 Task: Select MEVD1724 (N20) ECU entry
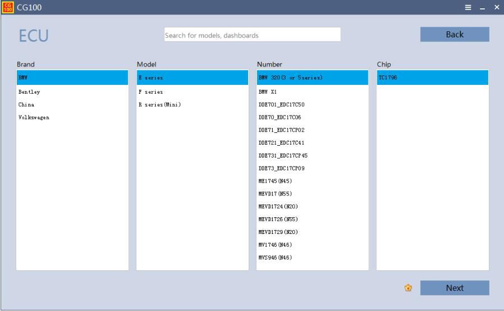coord(278,207)
